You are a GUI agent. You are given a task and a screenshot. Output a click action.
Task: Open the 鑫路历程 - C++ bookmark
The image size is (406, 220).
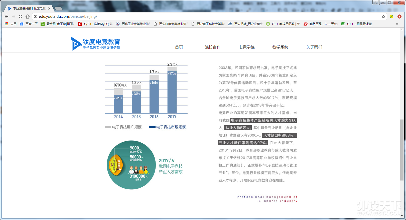tap(321, 24)
